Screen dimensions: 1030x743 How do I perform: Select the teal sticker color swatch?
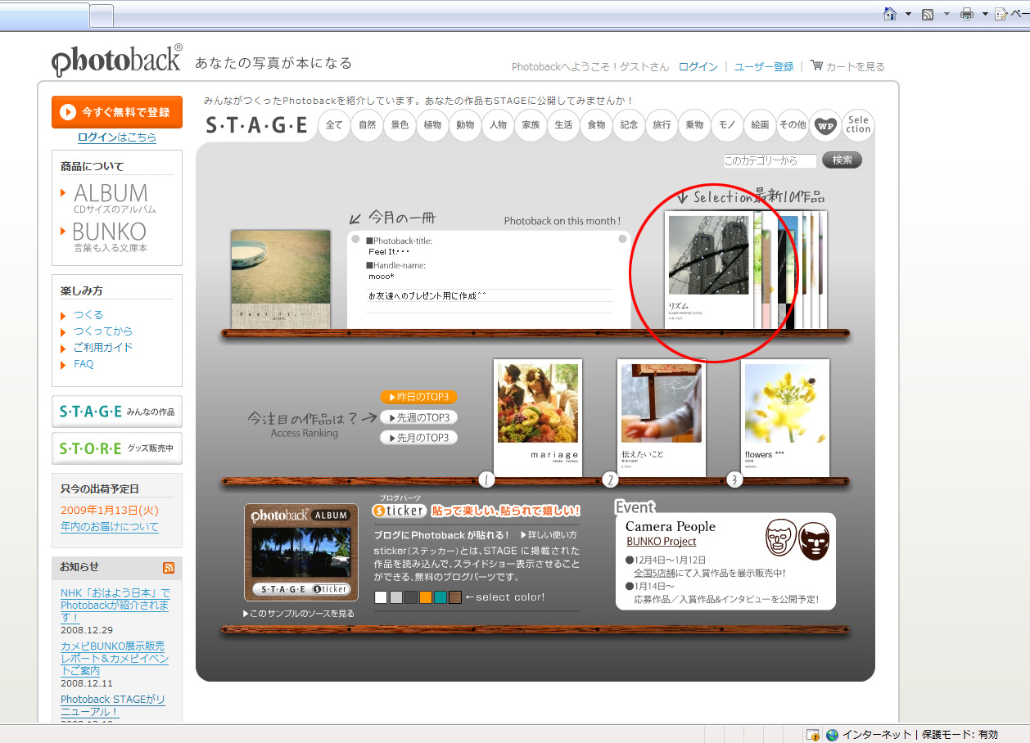tap(440, 597)
